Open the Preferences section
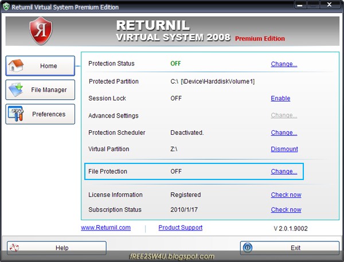 [40, 114]
